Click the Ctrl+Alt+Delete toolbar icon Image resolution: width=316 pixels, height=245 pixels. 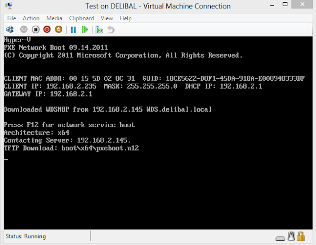click(10, 30)
